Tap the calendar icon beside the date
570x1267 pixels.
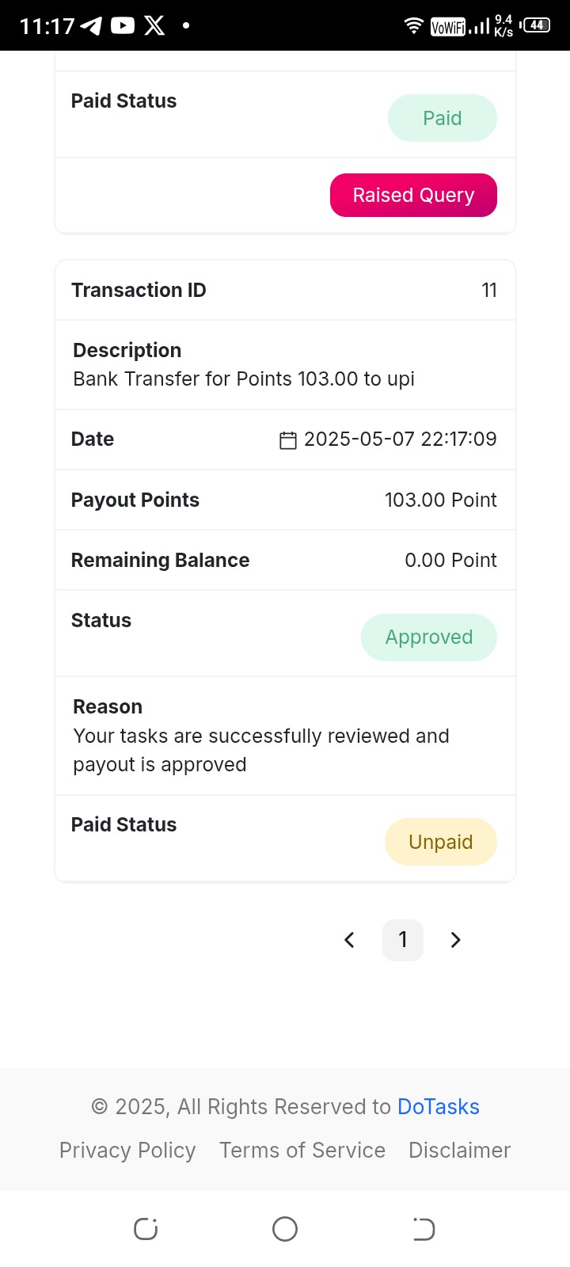(x=288, y=439)
